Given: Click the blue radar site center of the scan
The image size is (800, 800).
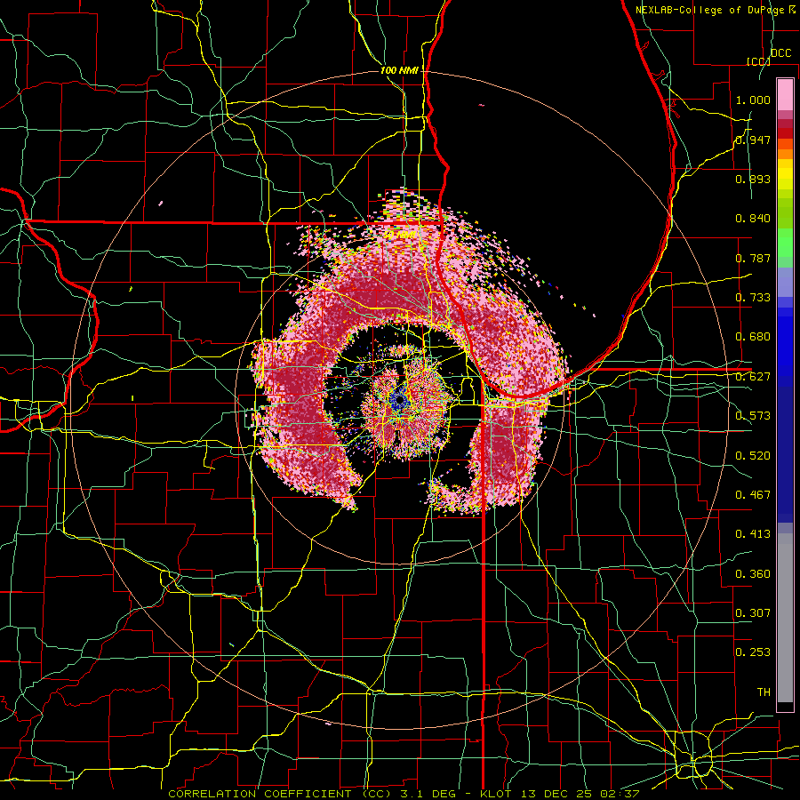Looking at the screenshot, I should (399, 401).
